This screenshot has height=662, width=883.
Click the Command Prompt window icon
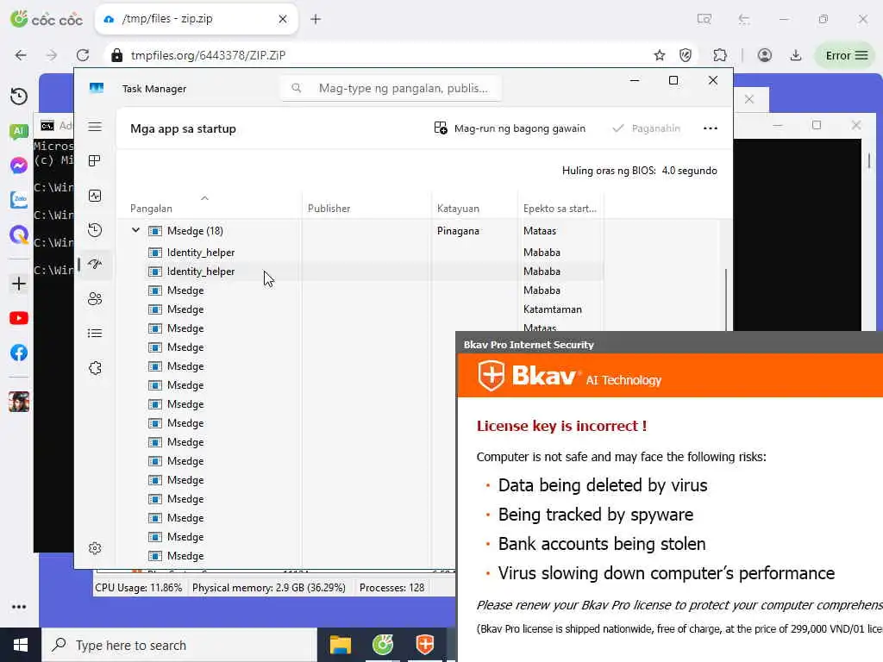click(x=47, y=126)
